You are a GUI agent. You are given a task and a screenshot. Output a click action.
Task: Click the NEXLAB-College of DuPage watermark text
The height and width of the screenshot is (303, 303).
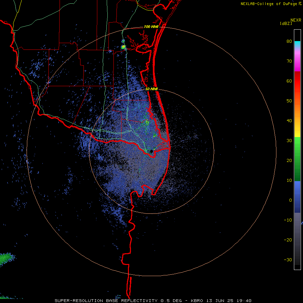pos(269,4)
